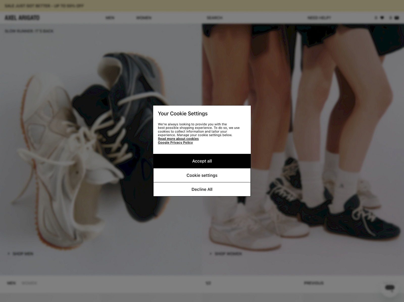404x302 pixels.
Task: Open the wishlist heart icon
Action: [382, 18]
